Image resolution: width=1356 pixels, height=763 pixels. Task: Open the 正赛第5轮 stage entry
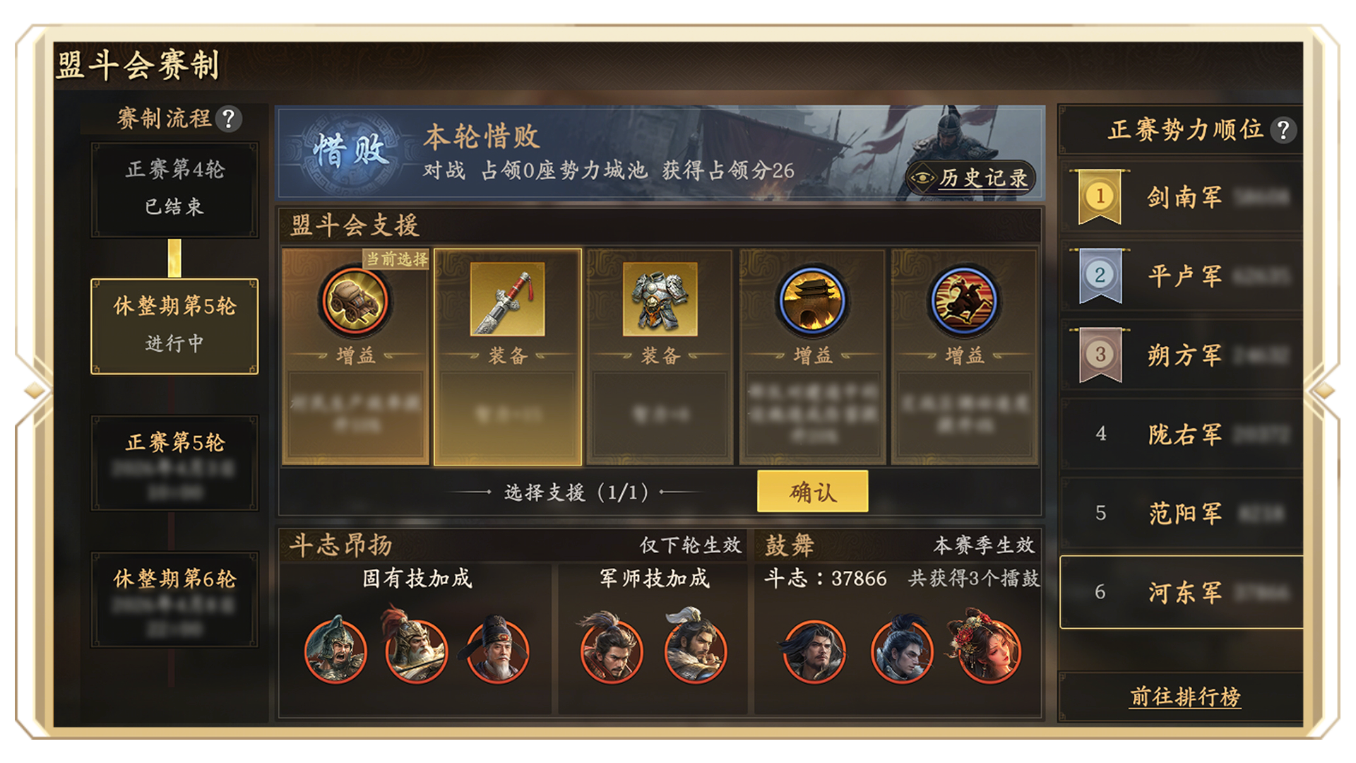pos(174,462)
